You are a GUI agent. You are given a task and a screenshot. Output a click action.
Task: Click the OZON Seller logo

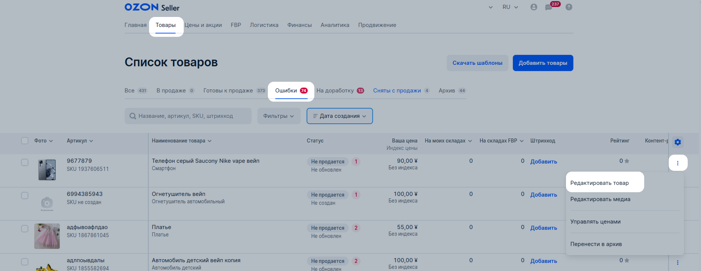(x=152, y=7)
